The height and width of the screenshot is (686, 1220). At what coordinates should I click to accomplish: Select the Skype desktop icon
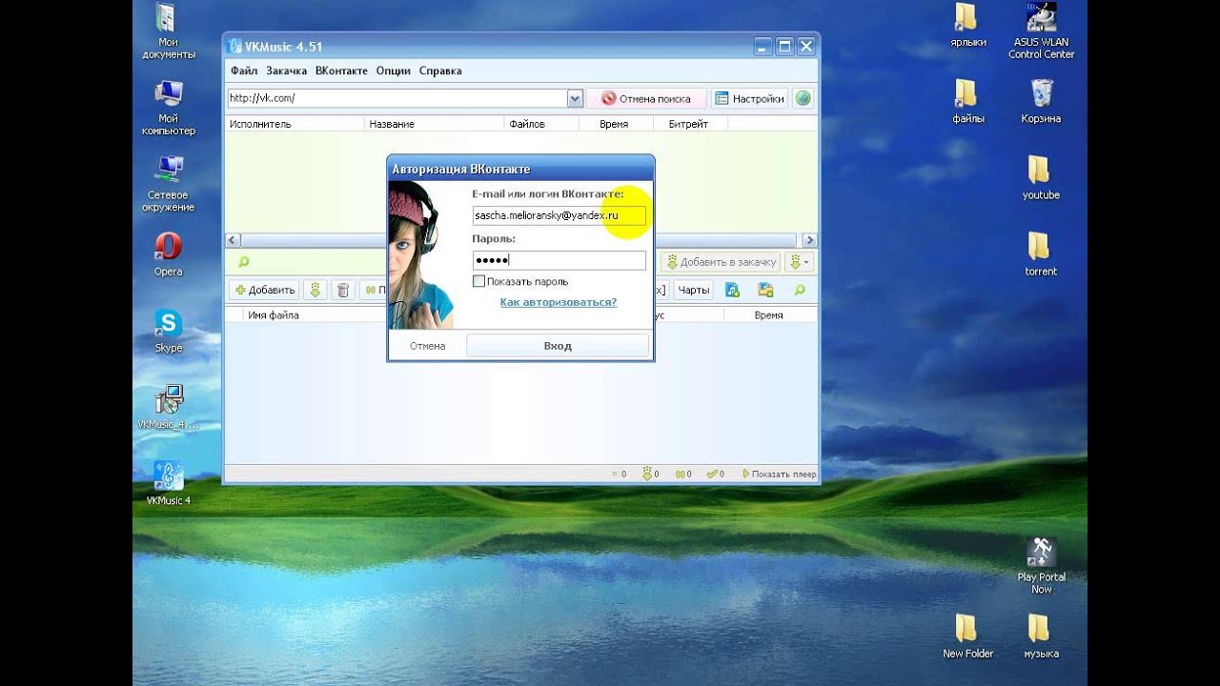169,331
